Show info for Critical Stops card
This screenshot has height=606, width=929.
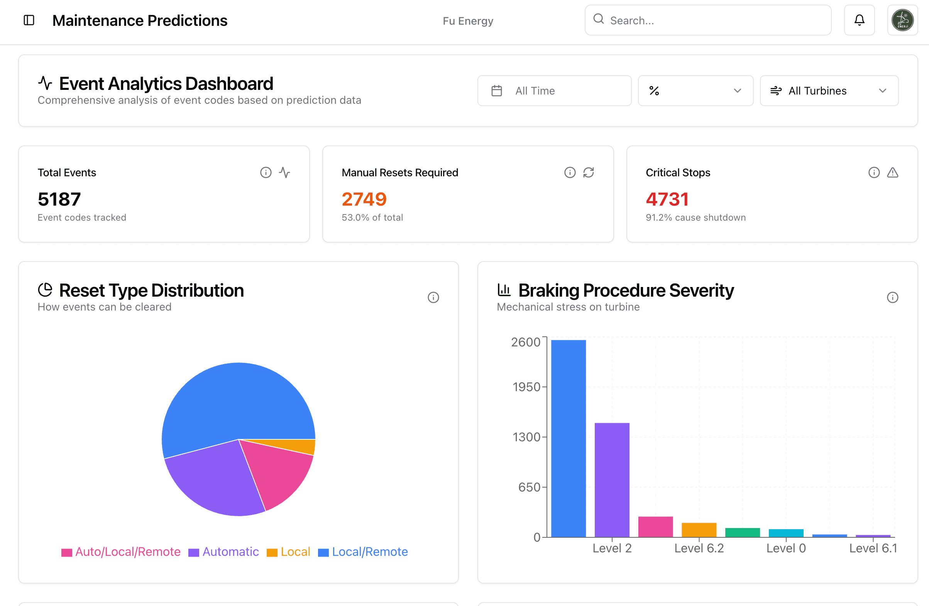874,172
